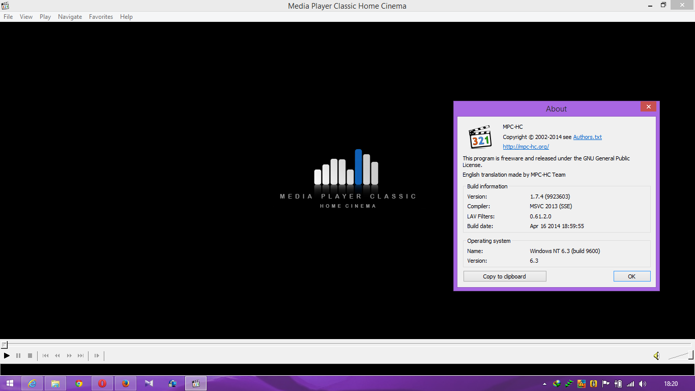Visit the http://mpc-hc.org/ link
This screenshot has width=695, height=391.
[x=526, y=147]
